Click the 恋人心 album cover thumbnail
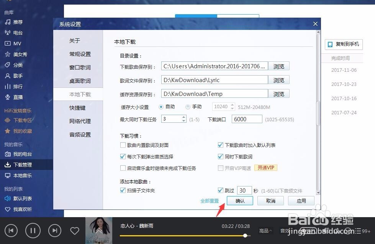This screenshot has width=375, height=244. [x=99, y=231]
